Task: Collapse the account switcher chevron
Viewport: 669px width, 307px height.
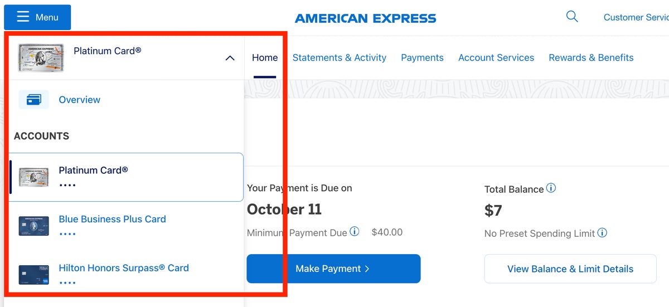Action: [x=230, y=58]
